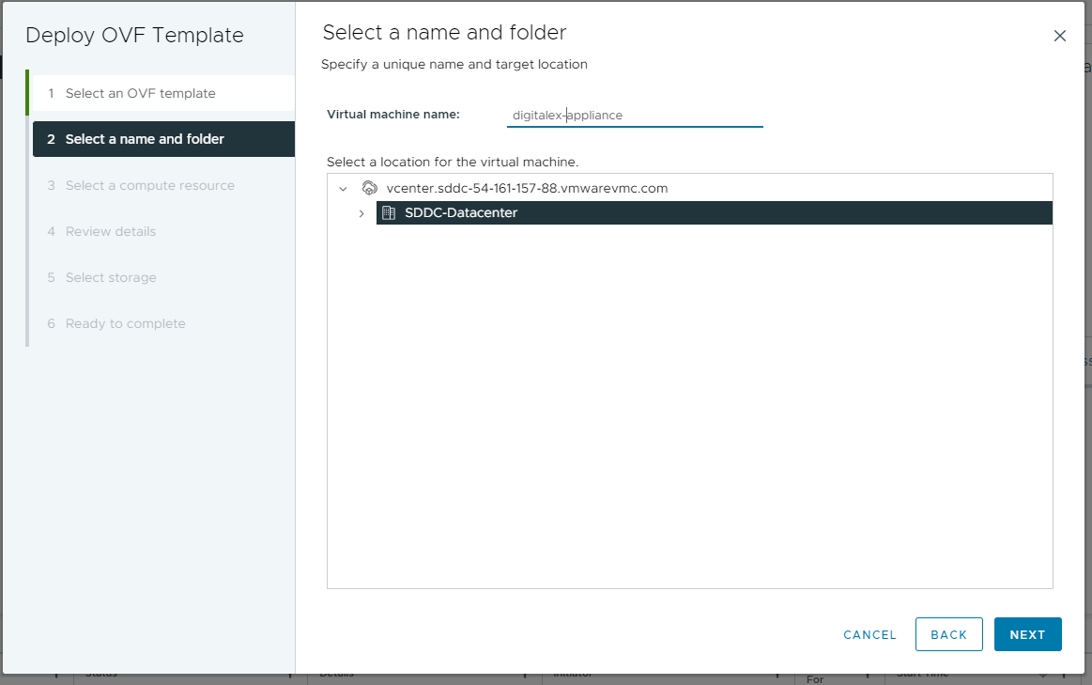Go to step 6 Ready to complete
The image size is (1092, 685).
pos(126,323)
